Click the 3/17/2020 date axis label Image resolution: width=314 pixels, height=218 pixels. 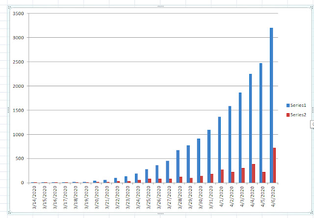[x=65, y=197]
